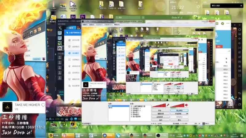The height and width of the screenshot is (138, 246).
Task: Adjust the microphone volume meter in OBS
Action: pos(159,105)
